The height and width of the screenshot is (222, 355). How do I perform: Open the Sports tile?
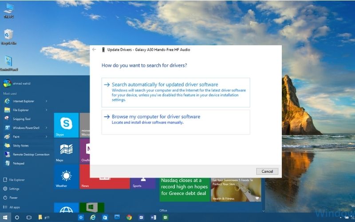coord(143,183)
